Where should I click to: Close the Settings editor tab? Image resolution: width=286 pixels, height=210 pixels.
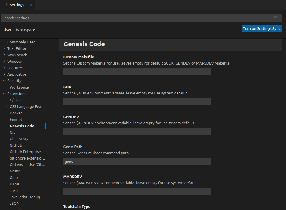(x=31, y=5)
